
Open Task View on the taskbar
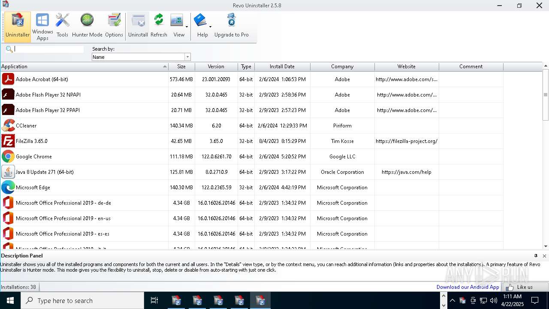coord(154,300)
